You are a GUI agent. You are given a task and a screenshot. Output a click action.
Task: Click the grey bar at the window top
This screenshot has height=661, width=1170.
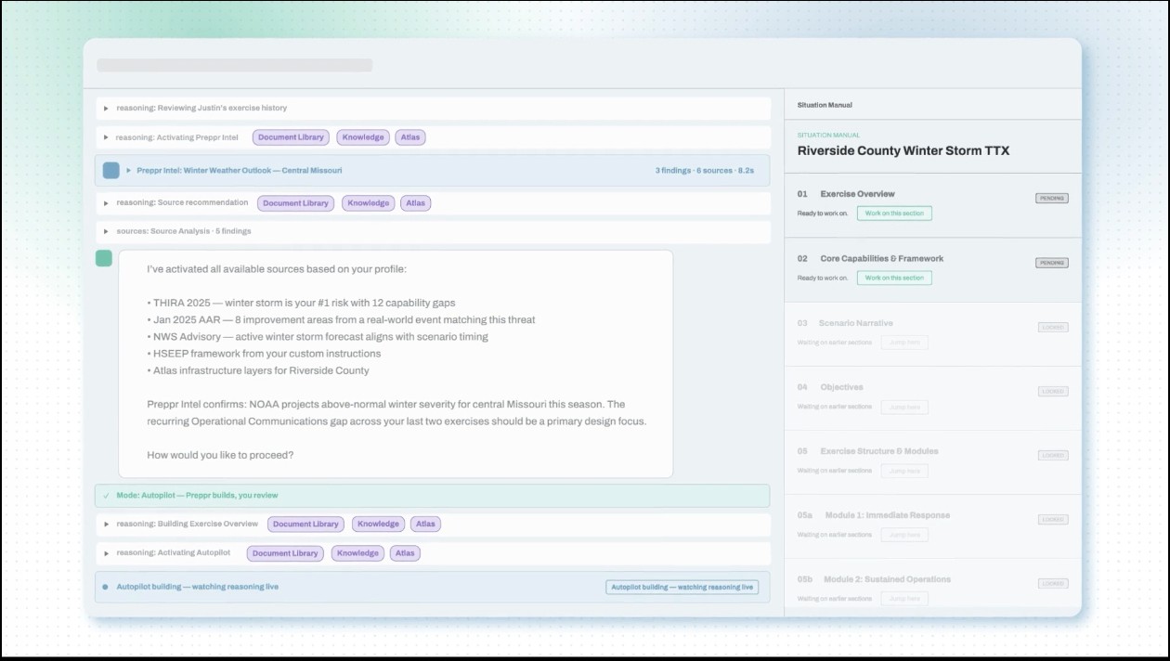235,65
